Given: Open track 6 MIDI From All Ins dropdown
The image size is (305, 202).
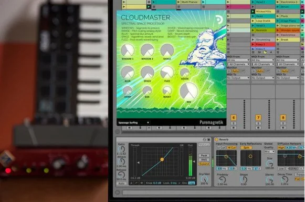Looking at the screenshot, I should (238, 60).
